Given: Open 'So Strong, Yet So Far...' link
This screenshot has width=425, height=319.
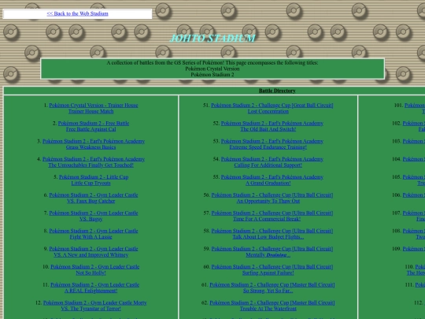Looking at the screenshot, I should (268, 291).
